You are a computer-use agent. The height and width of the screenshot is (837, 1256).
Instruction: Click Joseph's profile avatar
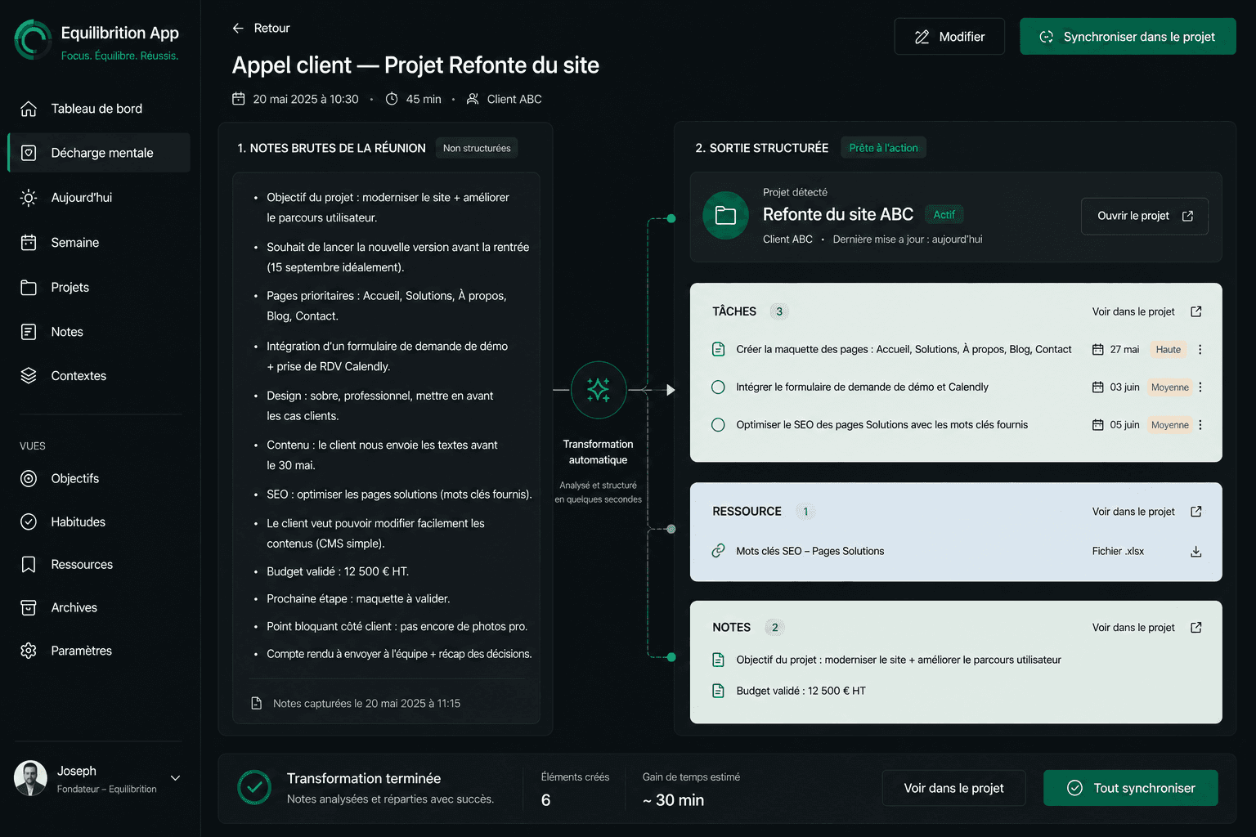coord(31,778)
